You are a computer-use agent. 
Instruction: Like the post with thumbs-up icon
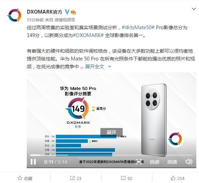point(177,178)
